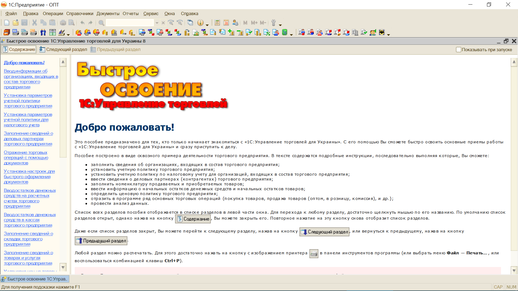Toggle the Содержание panel button
The image size is (518, 291).
tap(19, 49)
